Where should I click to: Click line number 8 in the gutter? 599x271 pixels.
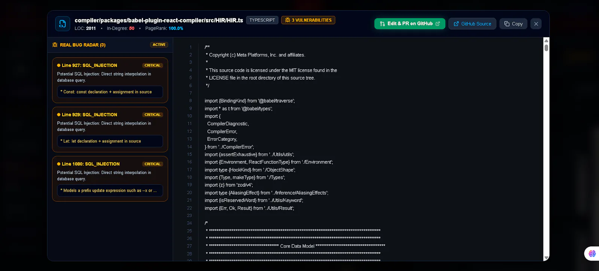[x=190, y=101]
